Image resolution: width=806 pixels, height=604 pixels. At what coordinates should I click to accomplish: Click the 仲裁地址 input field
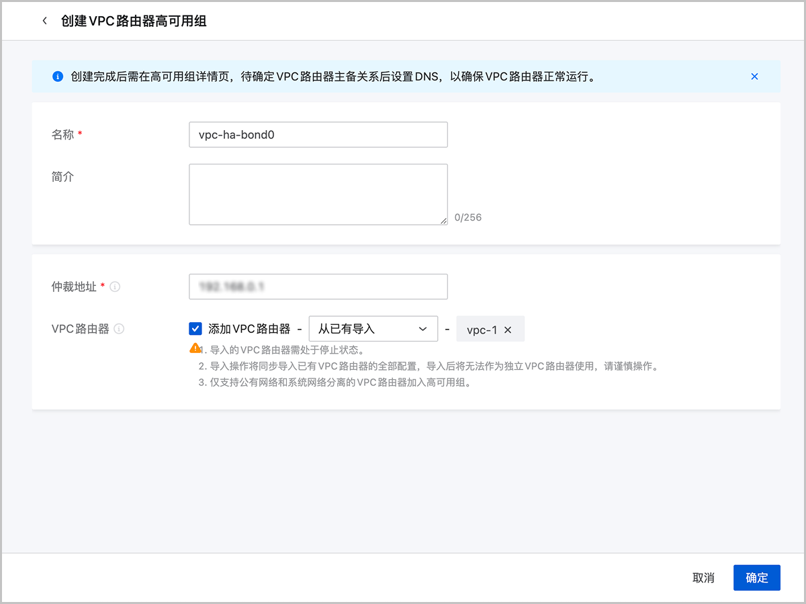point(318,287)
